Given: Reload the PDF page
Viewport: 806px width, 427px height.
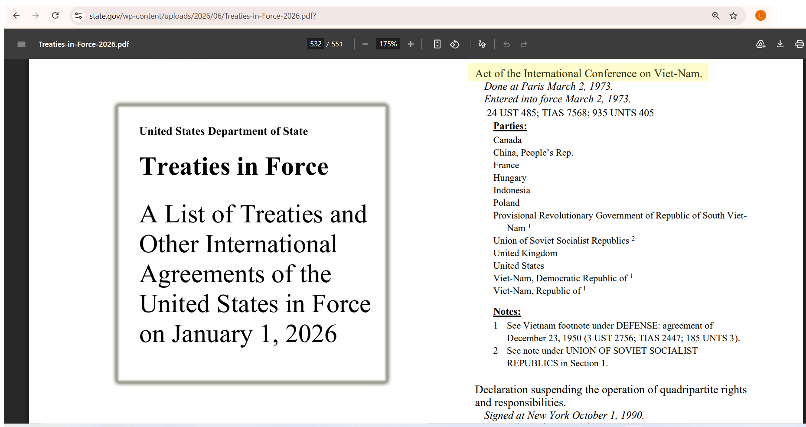Looking at the screenshot, I should point(55,16).
